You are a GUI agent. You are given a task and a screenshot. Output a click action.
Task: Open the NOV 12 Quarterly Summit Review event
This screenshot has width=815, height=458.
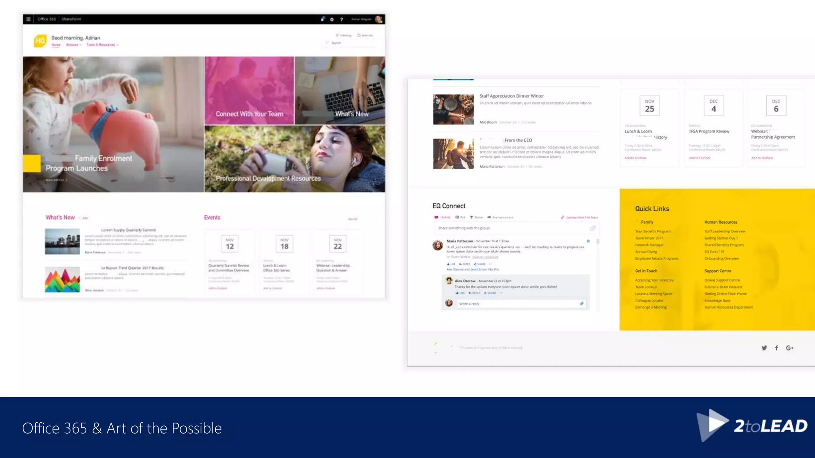click(x=229, y=263)
